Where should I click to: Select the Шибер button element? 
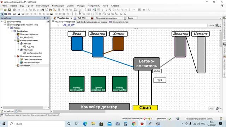(x=157, y=71)
